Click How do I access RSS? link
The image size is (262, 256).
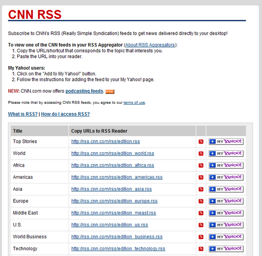tap(65, 114)
